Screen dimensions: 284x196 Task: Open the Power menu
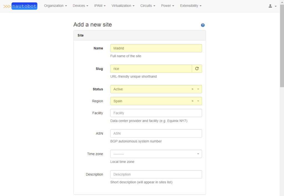[x=168, y=6]
